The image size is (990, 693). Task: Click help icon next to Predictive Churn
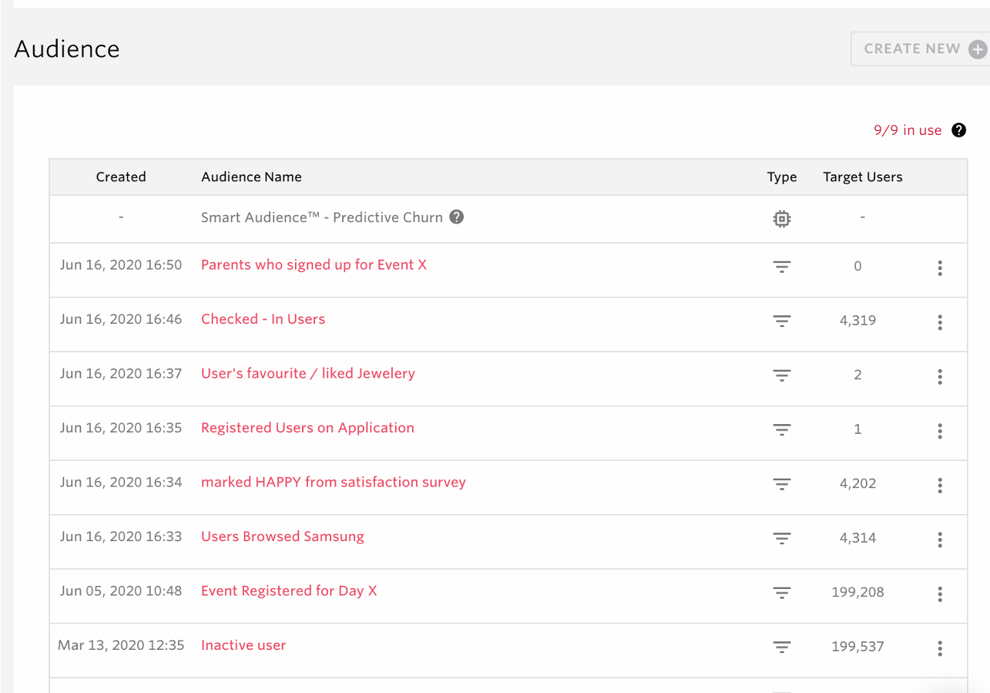click(457, 217)
